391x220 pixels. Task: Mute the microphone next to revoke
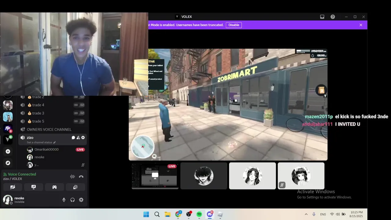[64, 200]
